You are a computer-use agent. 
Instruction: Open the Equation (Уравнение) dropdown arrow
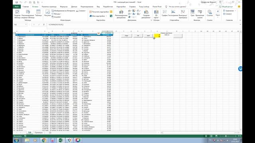click(x=235, y=11)
